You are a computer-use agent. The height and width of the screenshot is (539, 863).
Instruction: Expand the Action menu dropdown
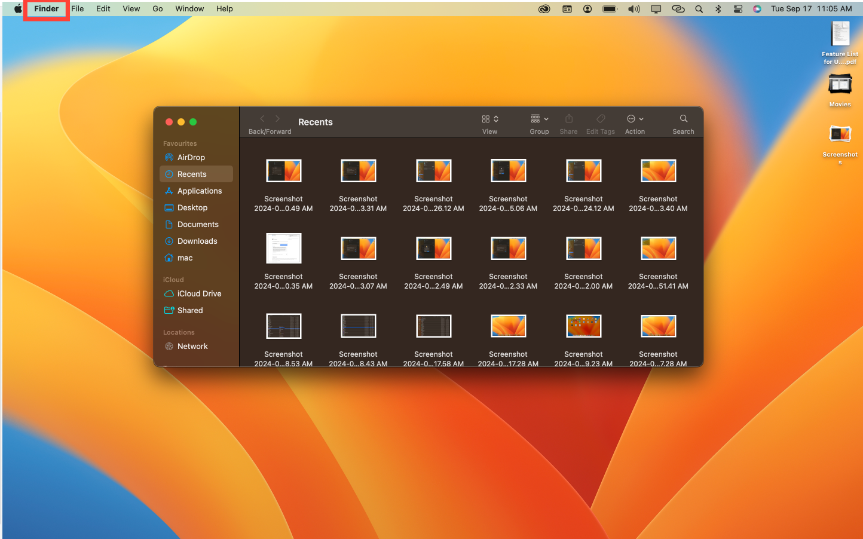coord(635,119)
